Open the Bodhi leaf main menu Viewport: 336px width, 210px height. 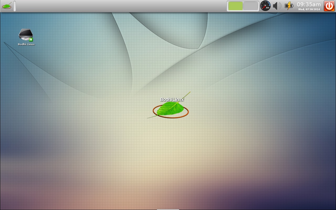(x=7, y=6)
